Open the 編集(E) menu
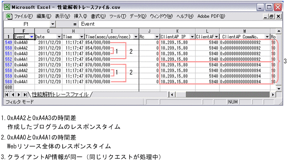Viewport: 288px width, 162px height. (x=44, y=16)
